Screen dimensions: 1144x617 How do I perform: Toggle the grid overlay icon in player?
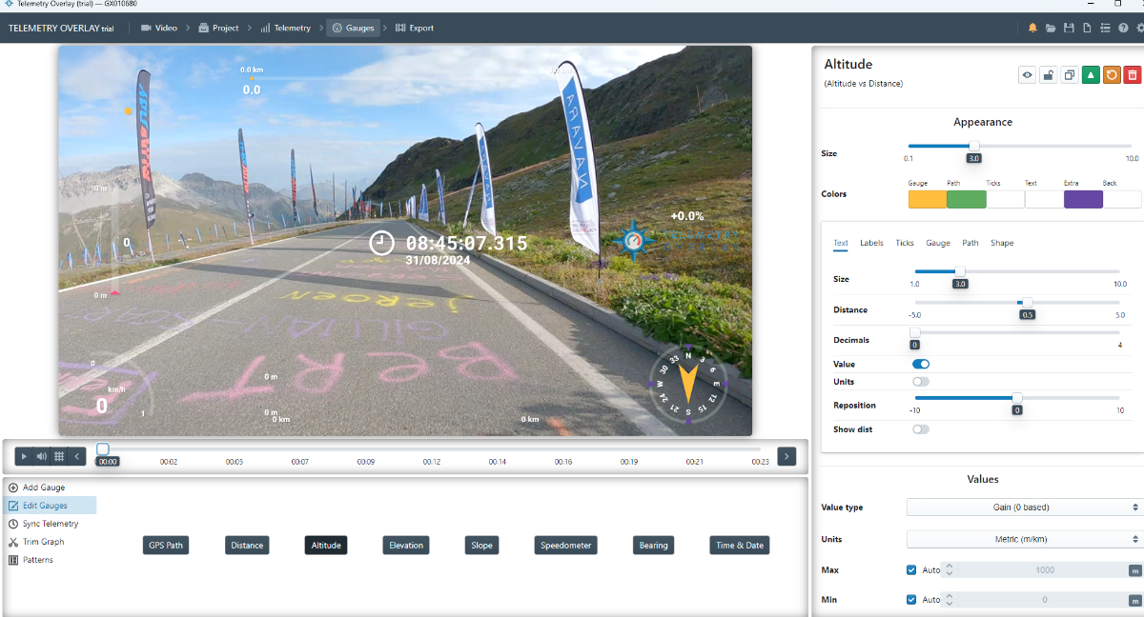[59, 456]
